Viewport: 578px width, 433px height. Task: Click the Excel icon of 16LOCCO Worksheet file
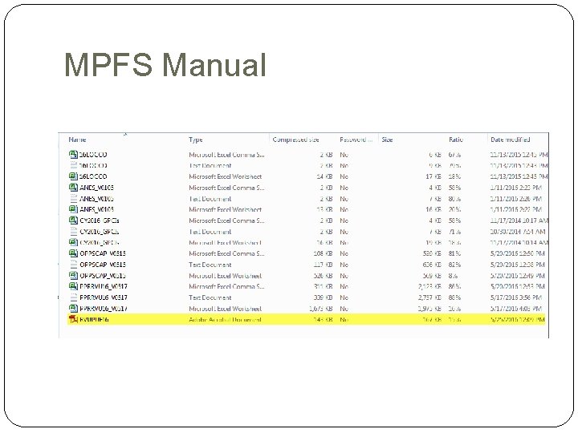[x=73, y=176]
